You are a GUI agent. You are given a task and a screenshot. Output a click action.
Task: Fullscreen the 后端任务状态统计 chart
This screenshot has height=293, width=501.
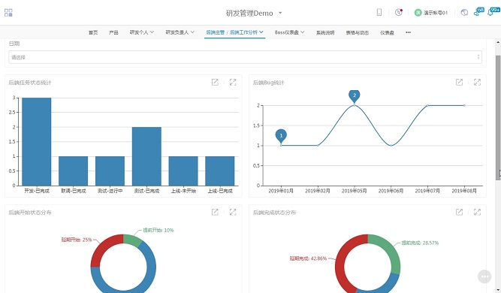pos(233,82)
